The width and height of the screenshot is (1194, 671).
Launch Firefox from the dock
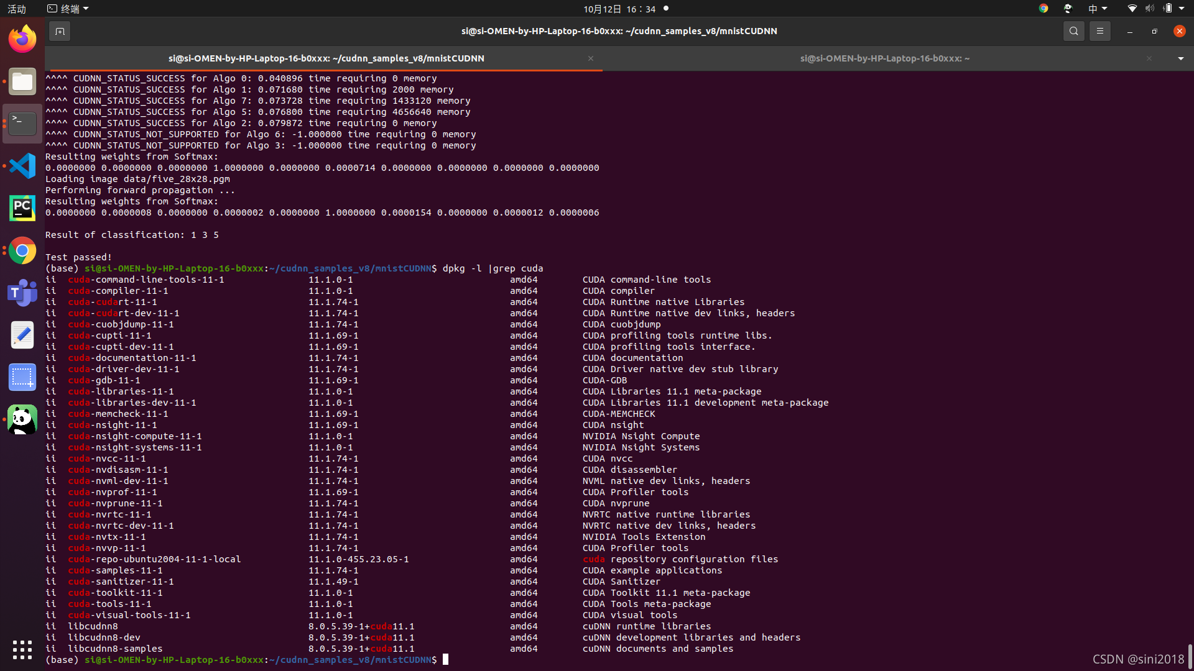[x=22, y=40]
